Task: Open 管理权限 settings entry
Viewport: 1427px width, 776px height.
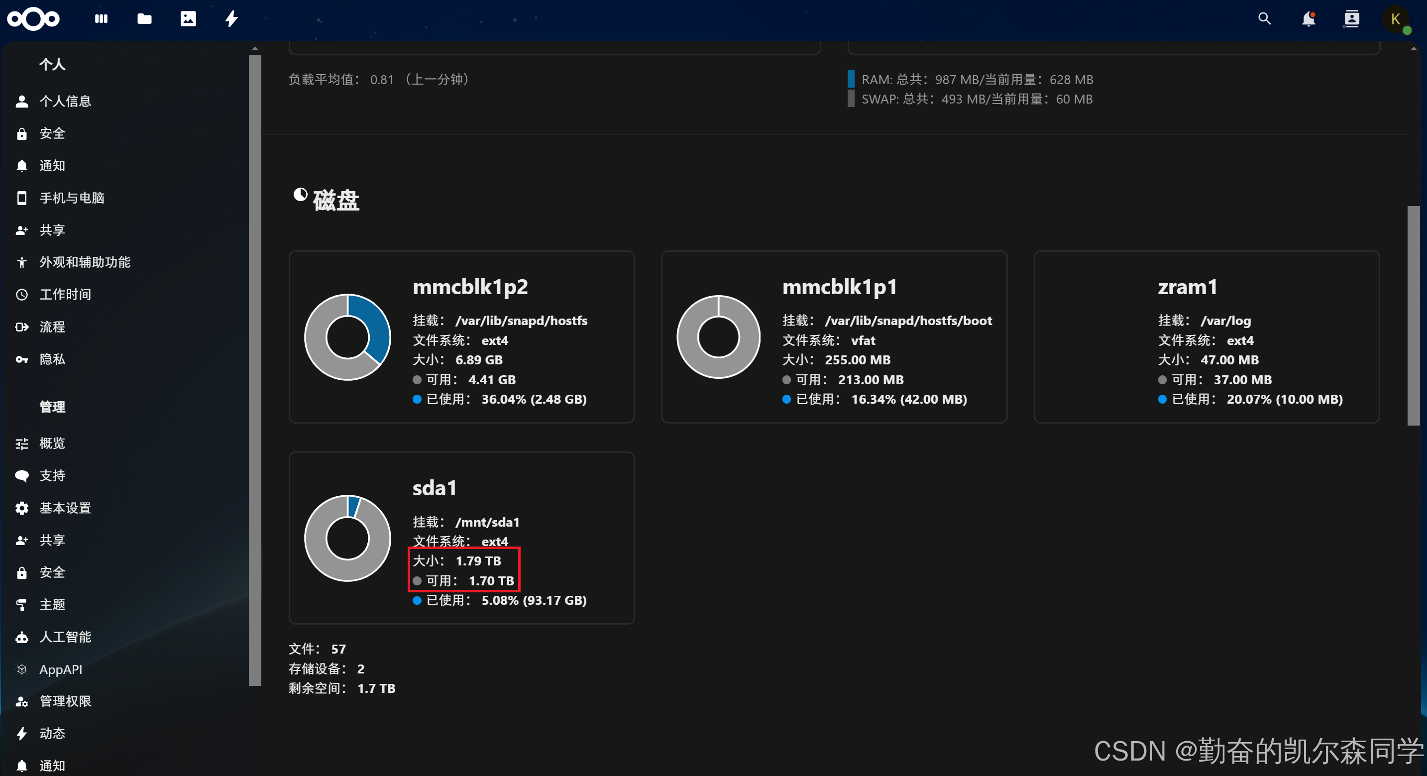Action: coord(65,701)
